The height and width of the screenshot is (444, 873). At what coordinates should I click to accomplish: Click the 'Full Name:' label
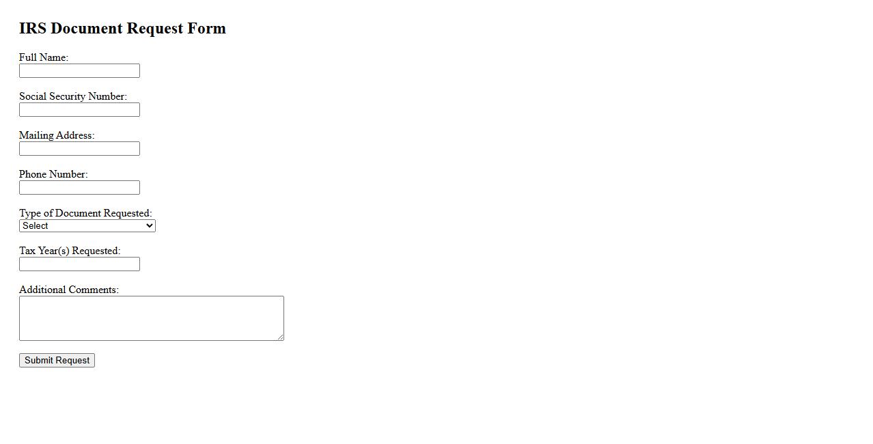tap(44, 57)
